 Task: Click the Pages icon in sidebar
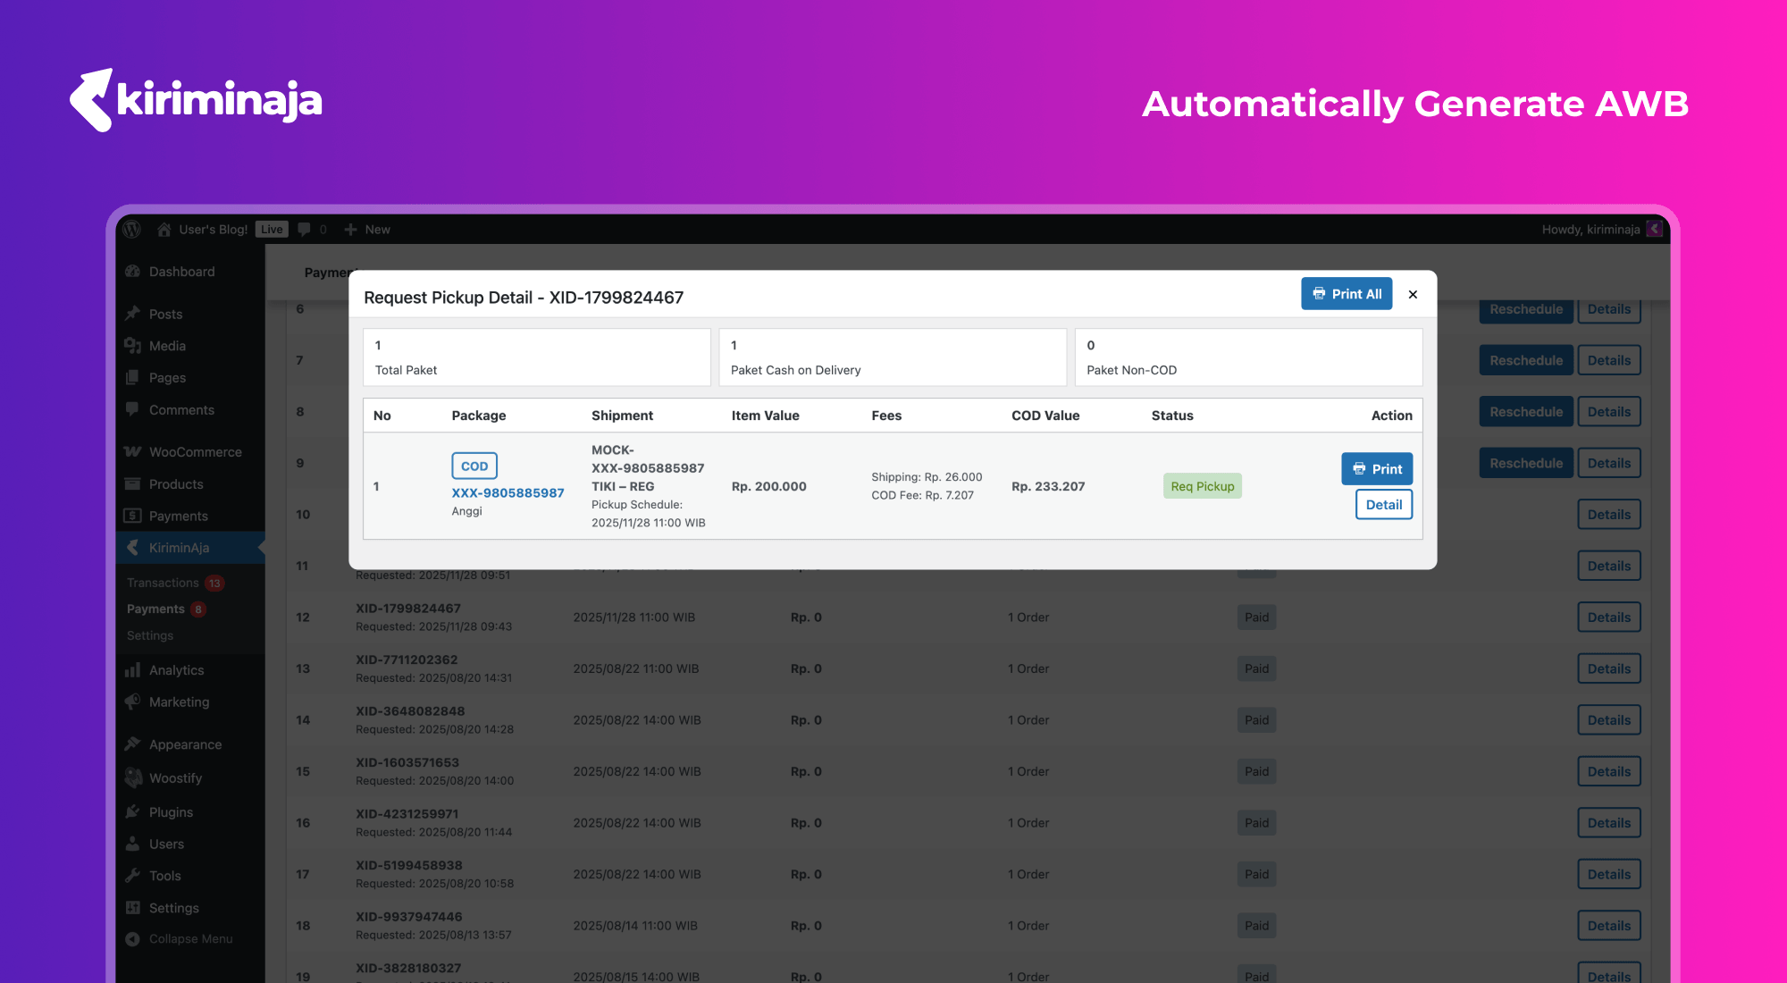click(x=133, y=378)
